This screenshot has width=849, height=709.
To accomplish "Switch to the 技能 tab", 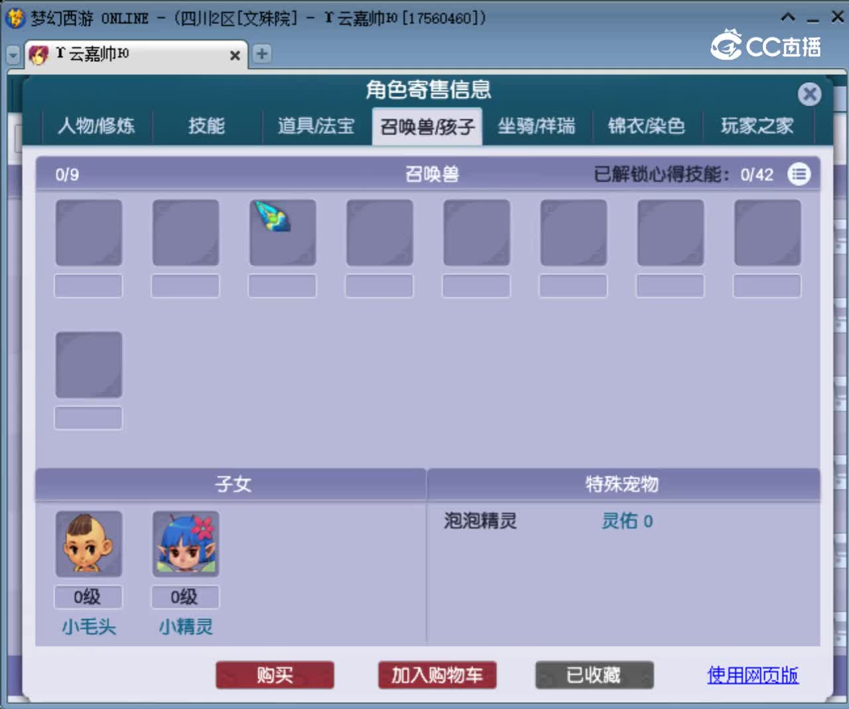I will (x=207, y=126).
